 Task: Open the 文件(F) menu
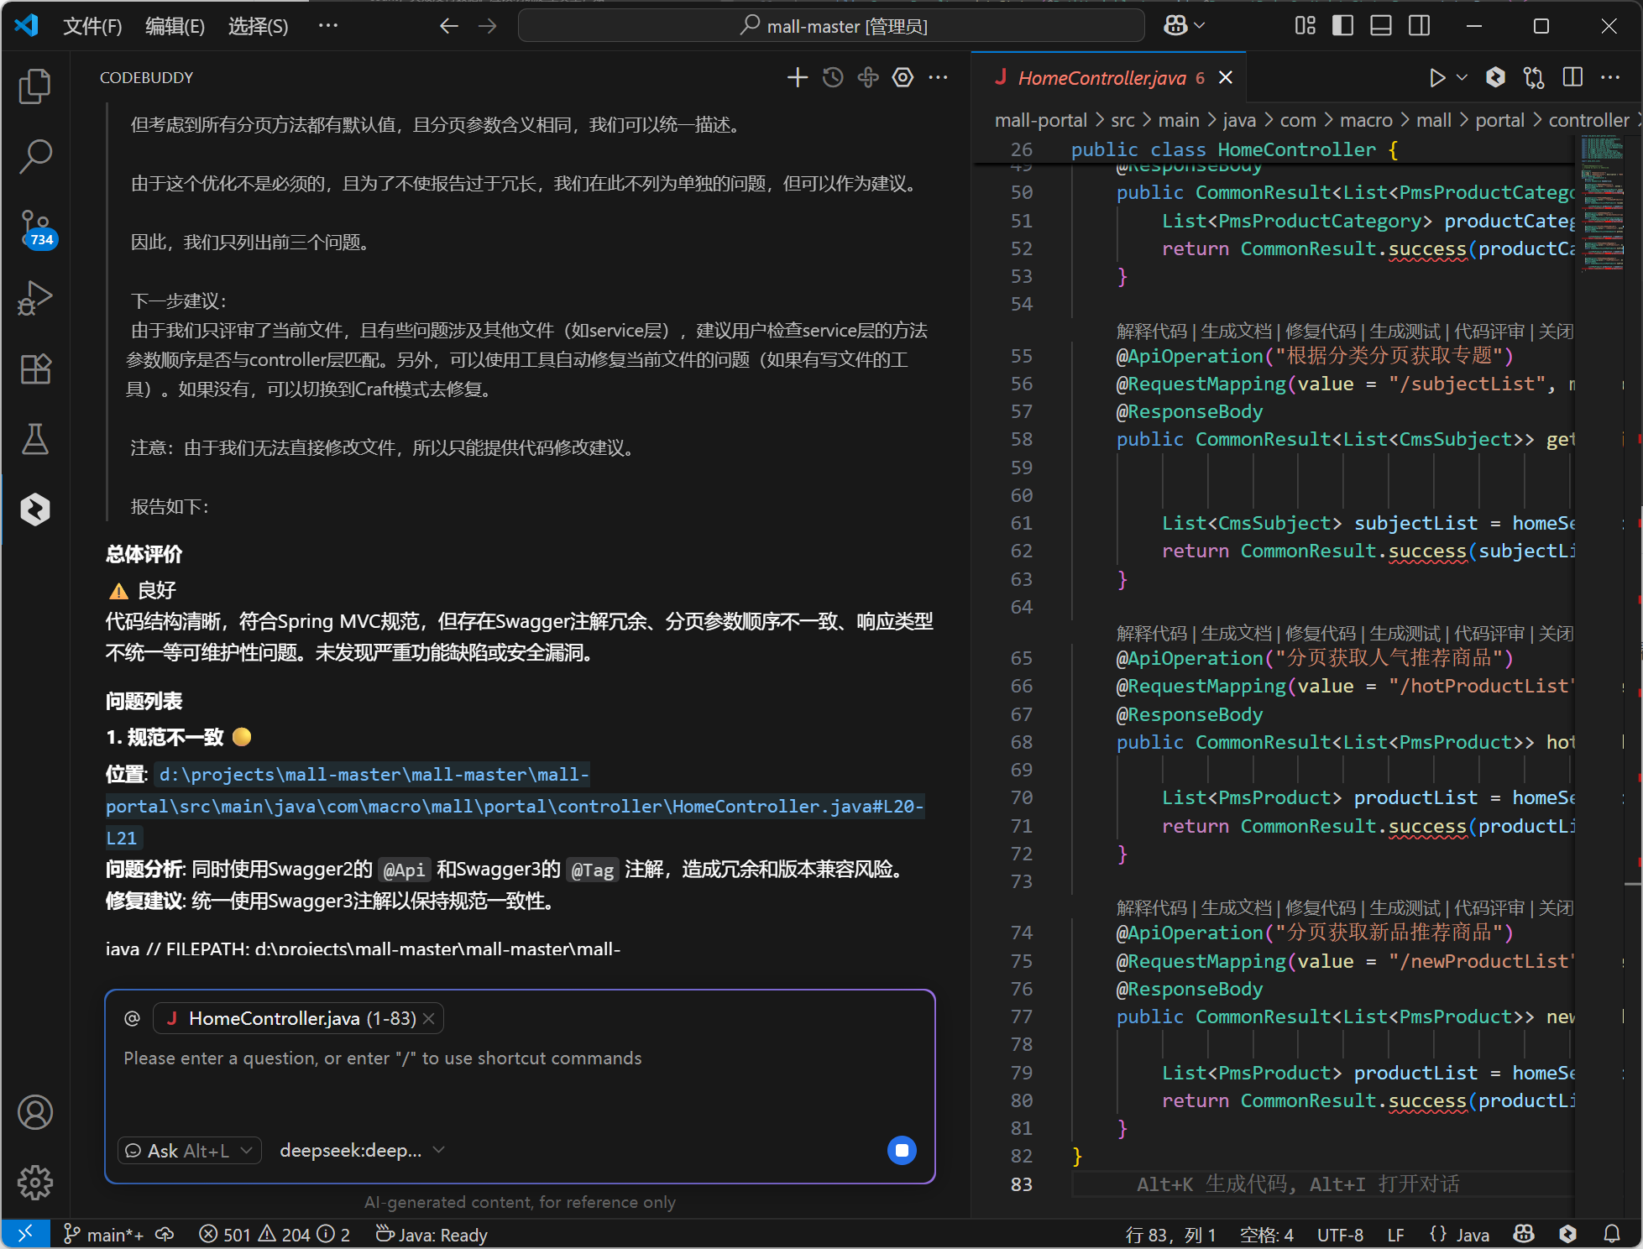[92, 26]
